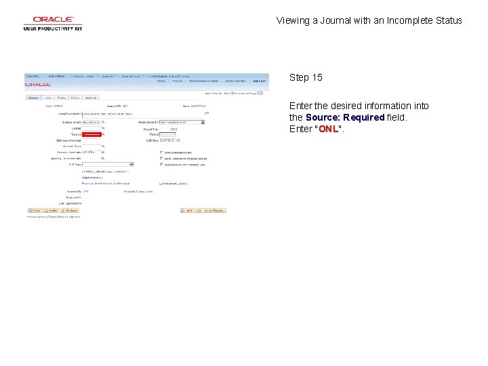Switch to the Totals tab
This screenshot has width=488, height=366.
[x=61, y=98]
